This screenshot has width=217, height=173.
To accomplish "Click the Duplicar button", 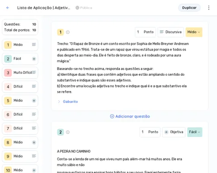I will pyautogui.click(x=189, y=8).
